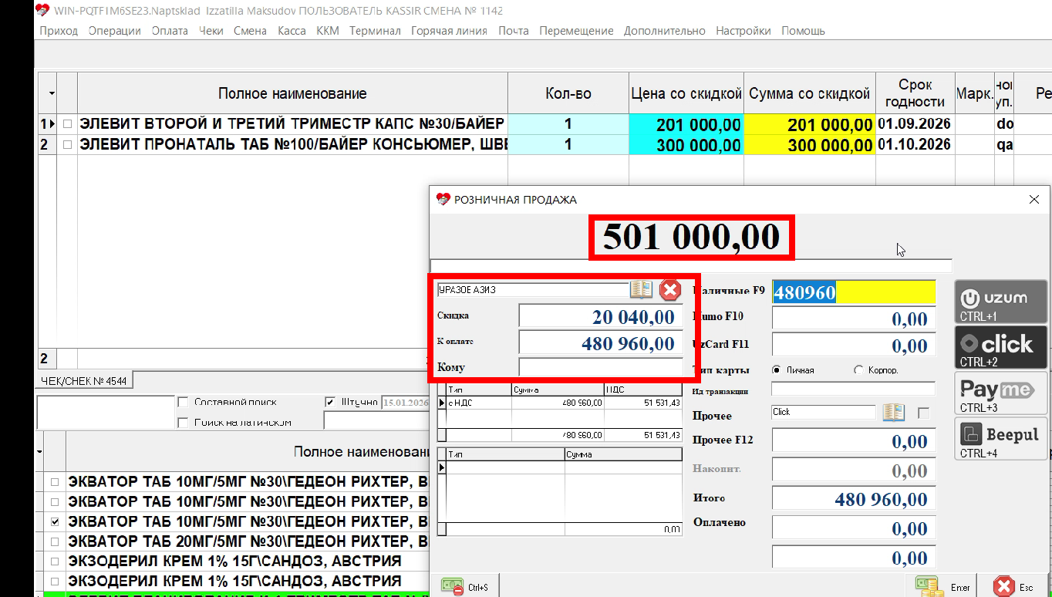Enable the Поиск на латинском checkbox
The width and height of the screenshot is (1052, 597).
click(x=183, y=422)
